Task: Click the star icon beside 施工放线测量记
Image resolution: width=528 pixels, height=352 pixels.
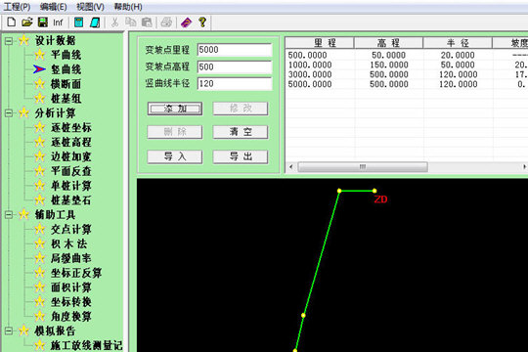Action: [40, 345]
